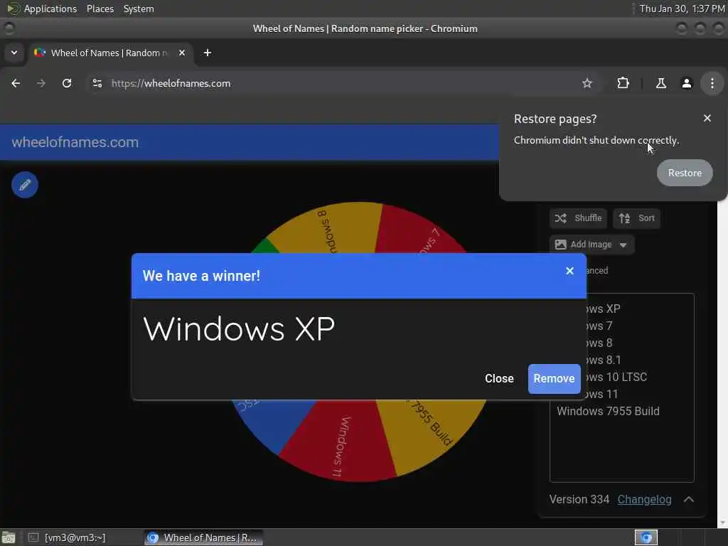728x546 pixels.
Task: Bookmark this page with the star icon
Action: click(587, 83)
